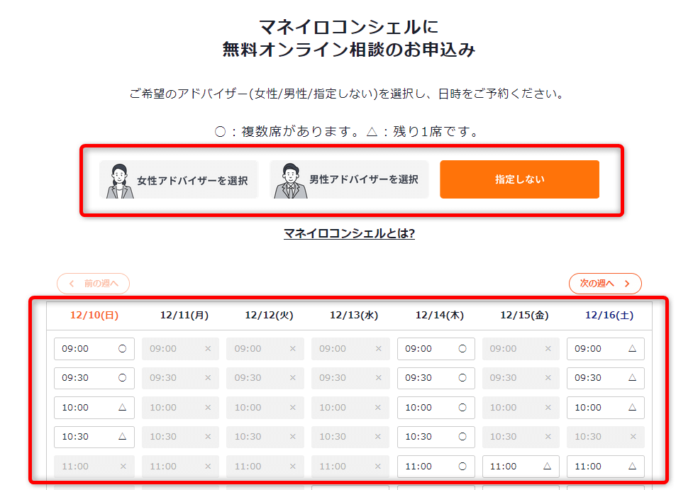The height and width of the screenshot is (490, 693).
Task: Book the 12/14 09:30 slot
Action: 436,378
